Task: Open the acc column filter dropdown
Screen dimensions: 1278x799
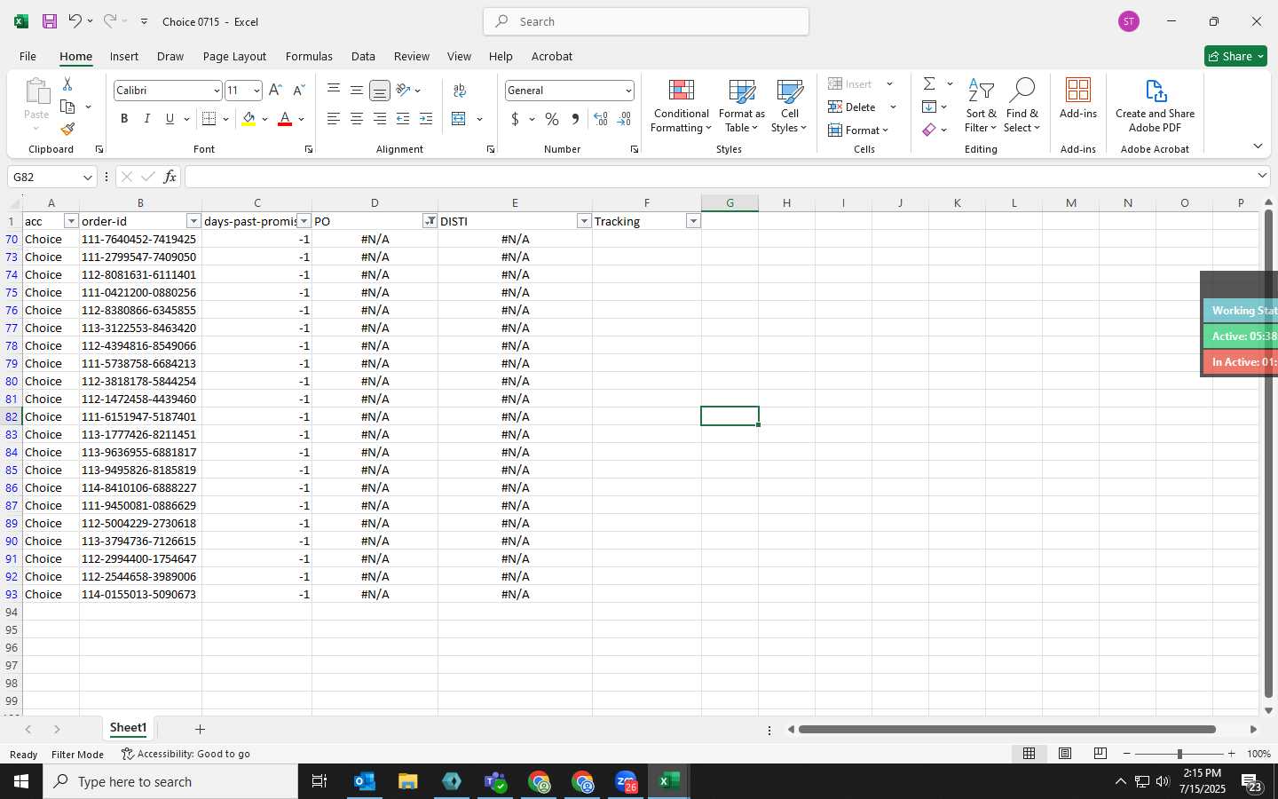Action: click(71, 221)
